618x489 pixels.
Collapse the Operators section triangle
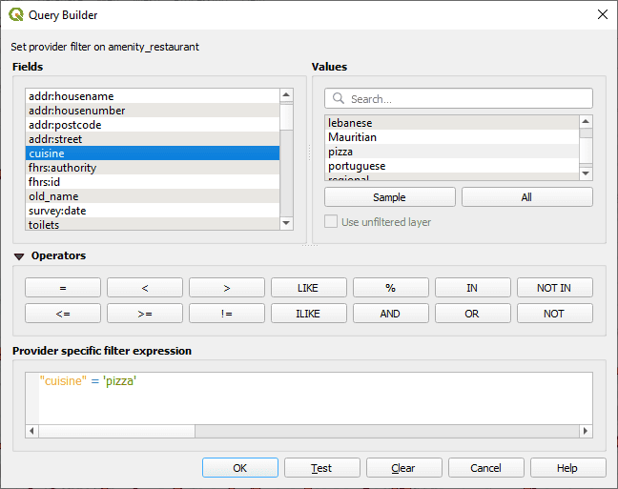18,256
